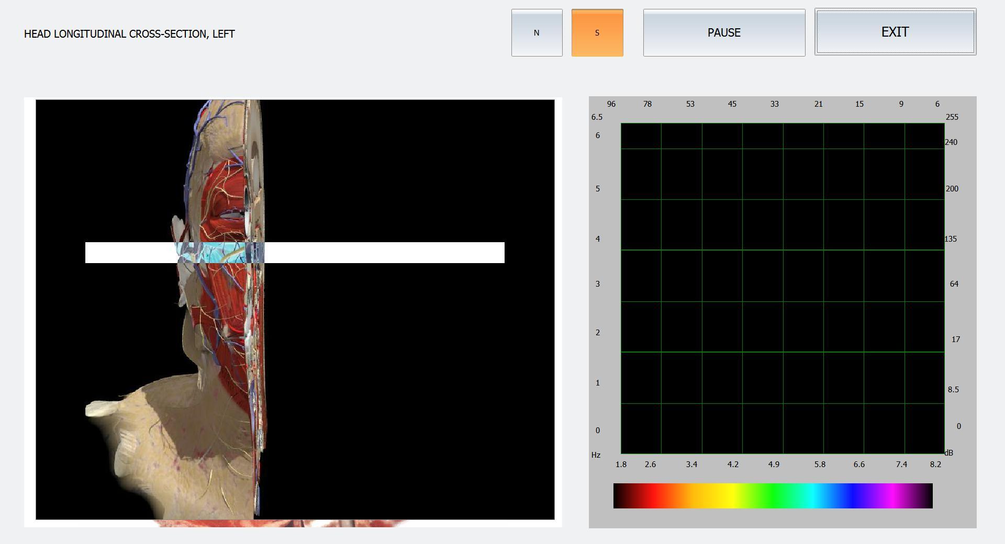Click the '200' dB scale value
1005x544 pixels.
(x=952, y=189)
